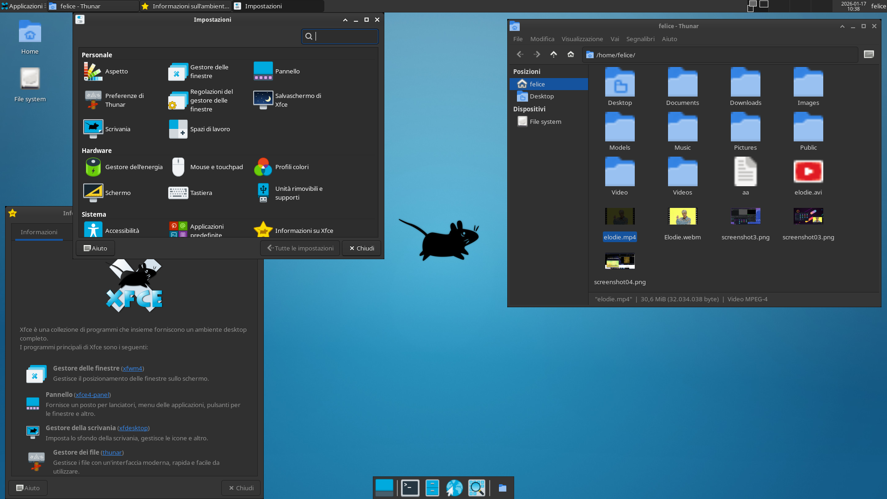Select Informazioni tab in about window

39,232
